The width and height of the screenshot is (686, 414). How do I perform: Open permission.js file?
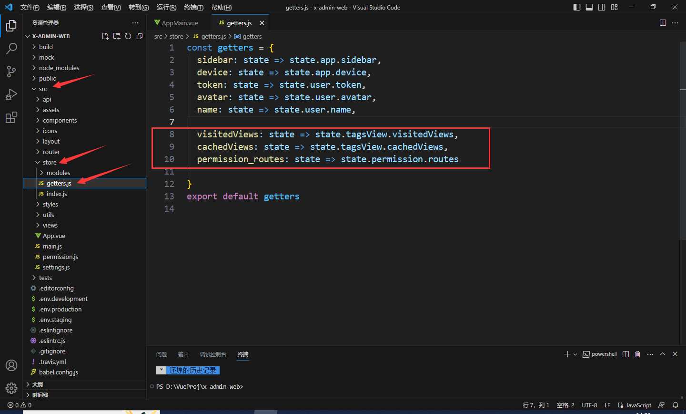[85, 257]
